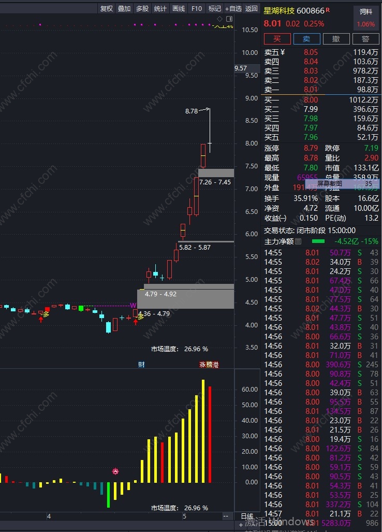
Task: Click the 卖三 8.03 ask row
Action: pyautogui.click(x=321, y=71)
